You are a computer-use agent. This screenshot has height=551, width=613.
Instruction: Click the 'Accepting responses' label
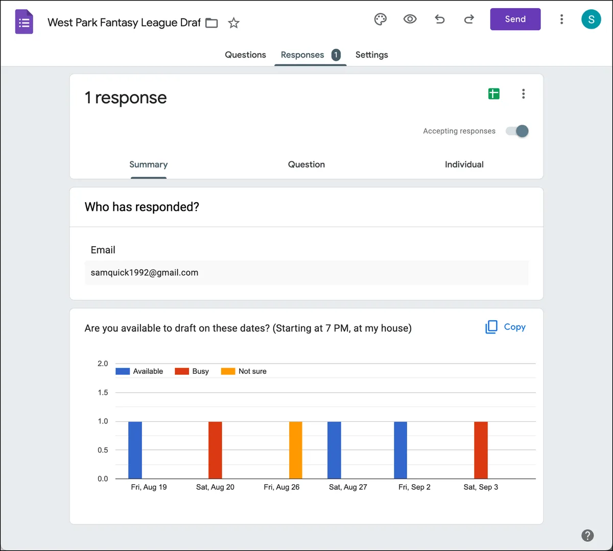click(x=459, y=131)
